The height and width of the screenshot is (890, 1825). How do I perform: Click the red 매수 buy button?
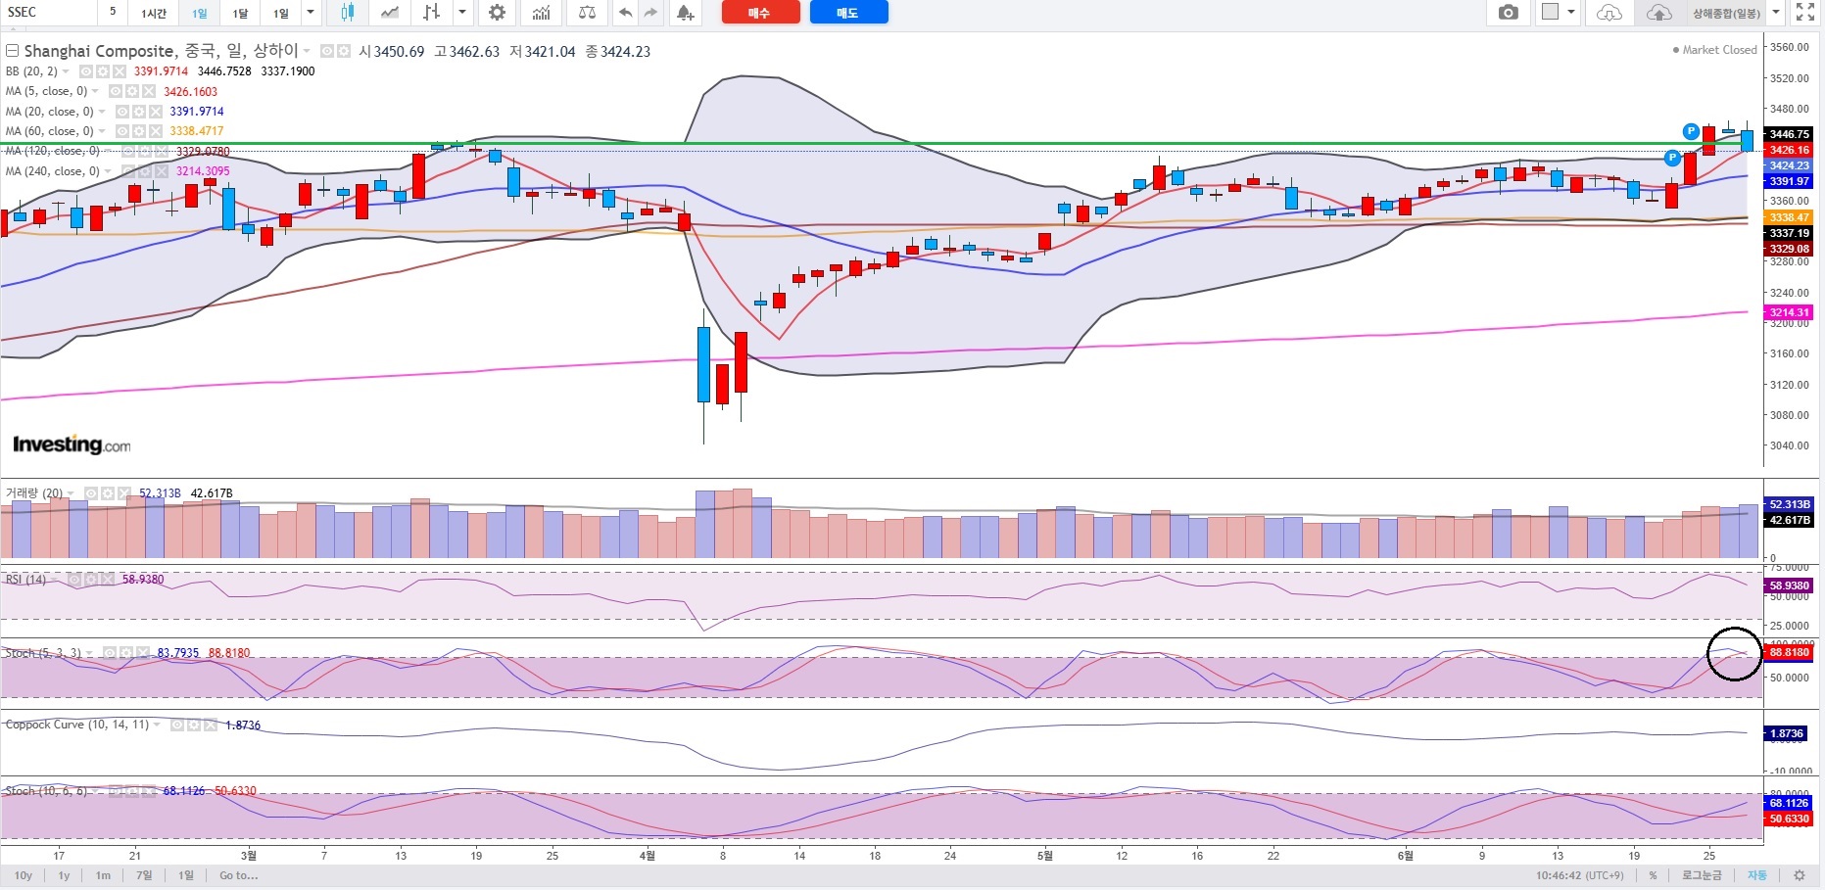[760, 13]
